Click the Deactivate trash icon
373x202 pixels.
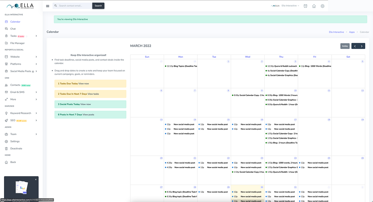pos(6,148)
